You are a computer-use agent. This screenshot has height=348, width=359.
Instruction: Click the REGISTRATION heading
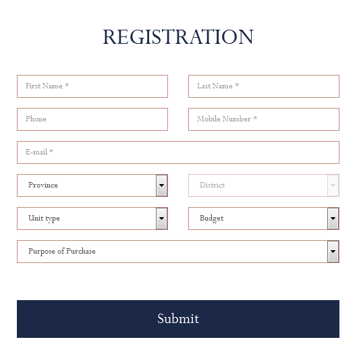(x=178, y=37)
